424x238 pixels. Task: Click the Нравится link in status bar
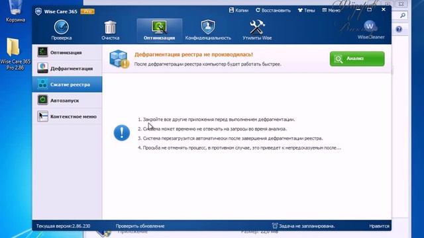point(379,226)
